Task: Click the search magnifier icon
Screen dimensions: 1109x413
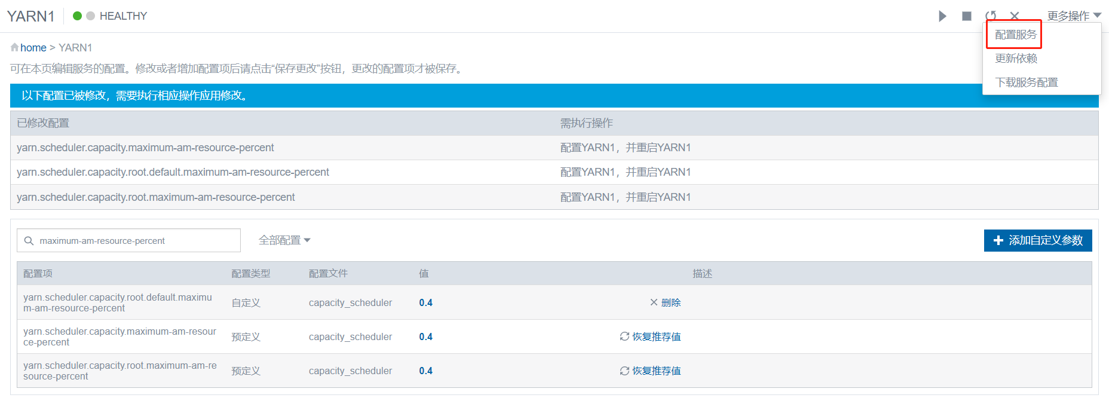Action: [x=29, y=241]
